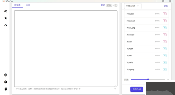Click female gender badge on Xiaoxiao row
This screenshot has width=175, height=95.
point(164,35)
